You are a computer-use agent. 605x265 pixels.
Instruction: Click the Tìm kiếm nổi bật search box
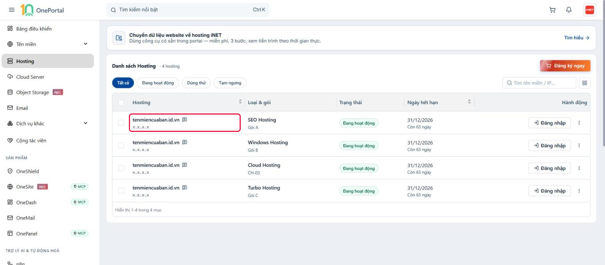[188, 10]
